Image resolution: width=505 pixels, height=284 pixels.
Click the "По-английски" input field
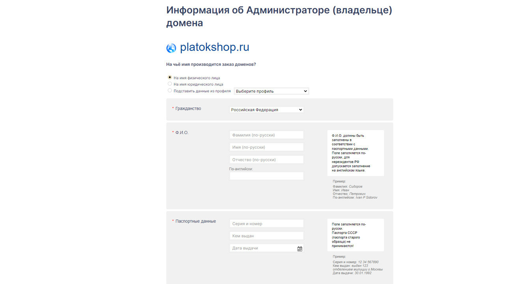(266, 176)
